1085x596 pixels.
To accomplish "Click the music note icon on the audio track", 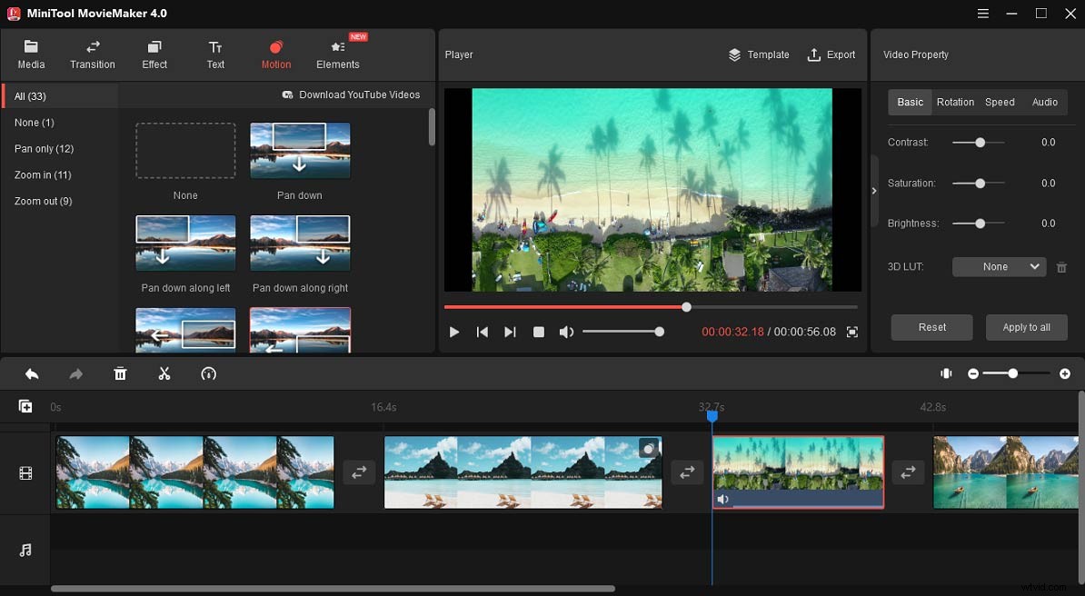I will tap(24, 550).
